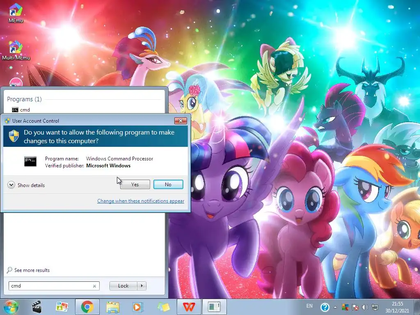This screenshot has width=420, height=315.
Task: Click the colorful security tray icon
Action: (x=345, y=307)
